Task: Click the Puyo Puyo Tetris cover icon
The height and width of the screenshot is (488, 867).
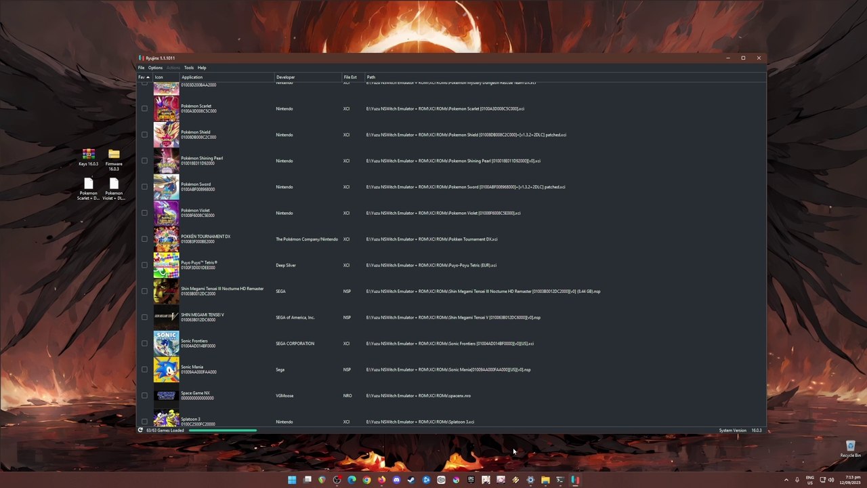Action: [166, 265]
